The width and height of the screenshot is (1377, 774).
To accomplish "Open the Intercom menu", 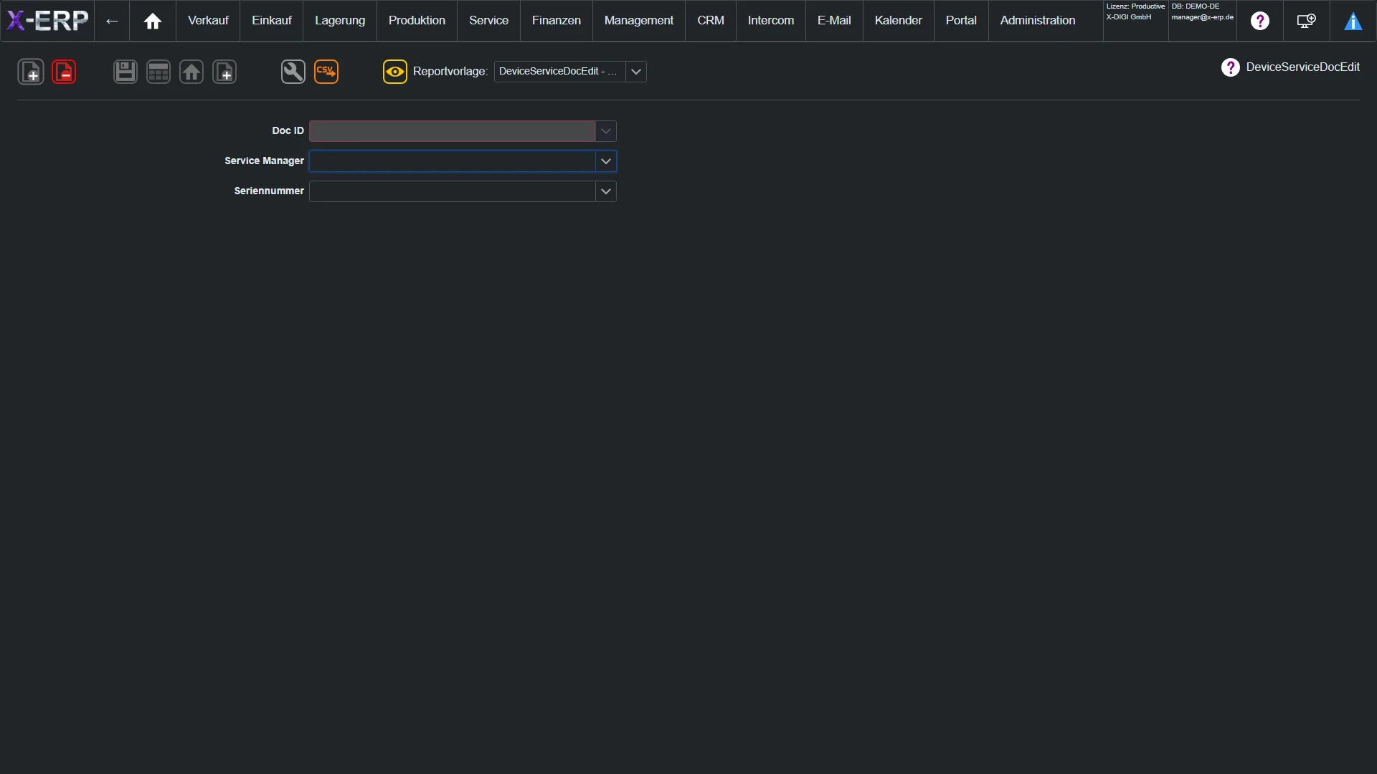I will coord(771,21).
